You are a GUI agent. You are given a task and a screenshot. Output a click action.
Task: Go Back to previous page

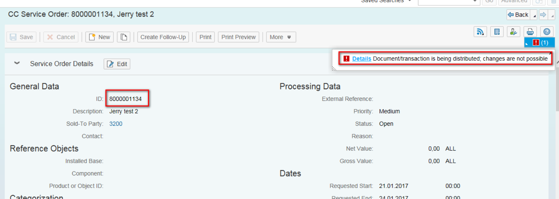[x=518, y=15]
